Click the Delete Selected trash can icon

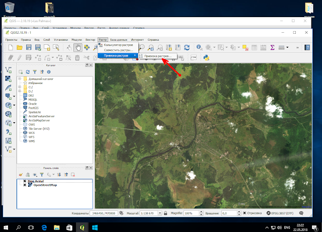pos(77,58)
